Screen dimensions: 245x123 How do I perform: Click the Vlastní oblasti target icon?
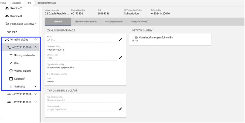[11, 71]
